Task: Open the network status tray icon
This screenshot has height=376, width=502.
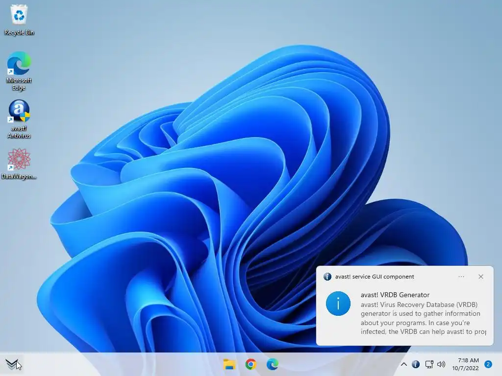Action: (429, 364)
